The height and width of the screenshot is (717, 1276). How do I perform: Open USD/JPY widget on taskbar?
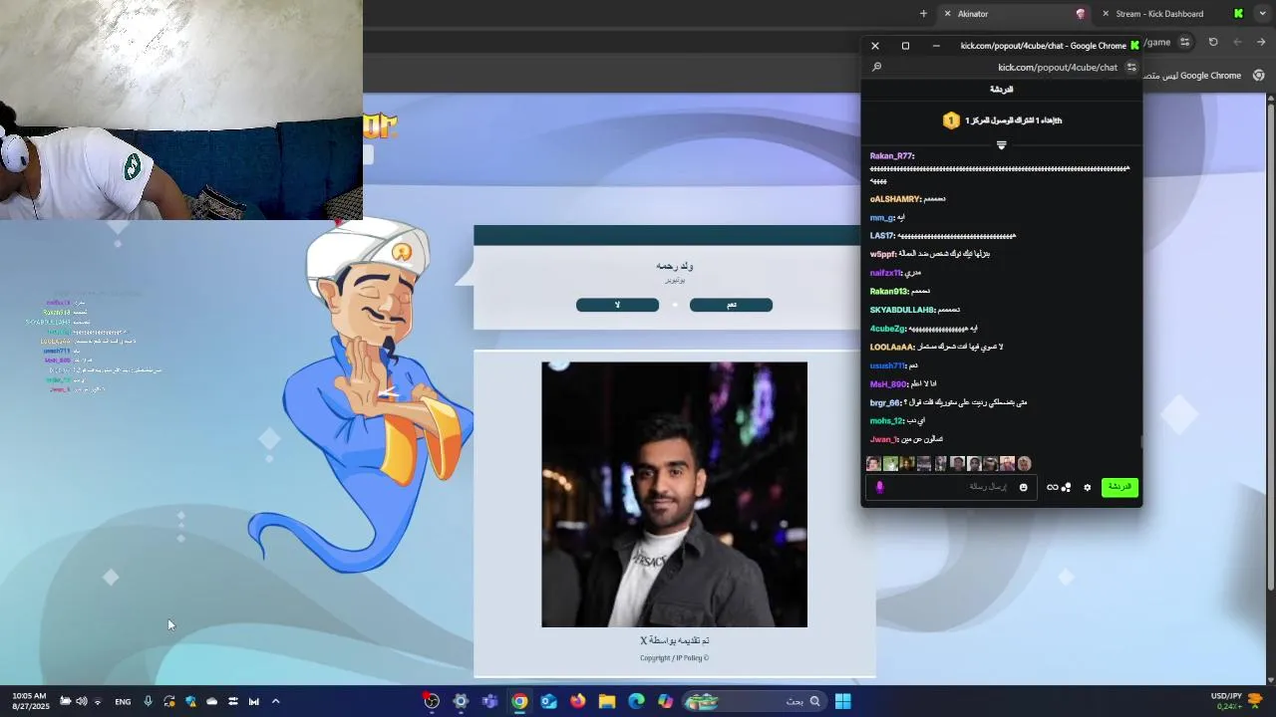click(x=1236, y=701)
